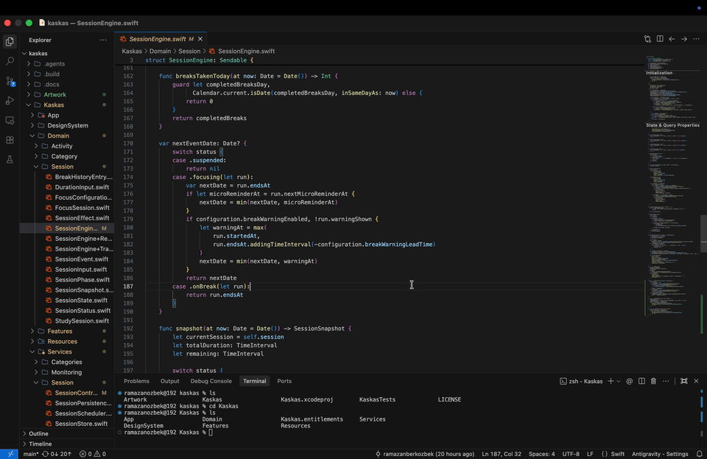Open DurationInput.swift file

tap(82, 187)
